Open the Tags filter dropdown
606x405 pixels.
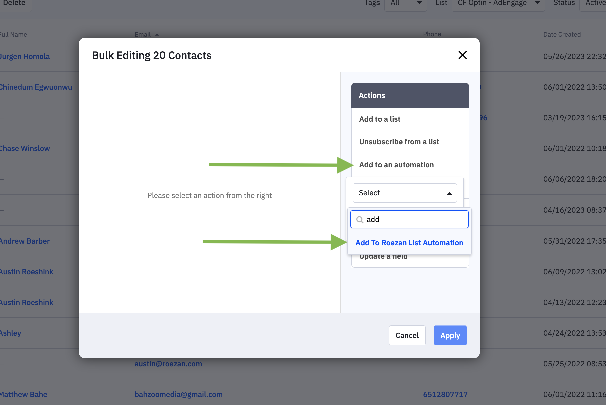pos(406,3)
